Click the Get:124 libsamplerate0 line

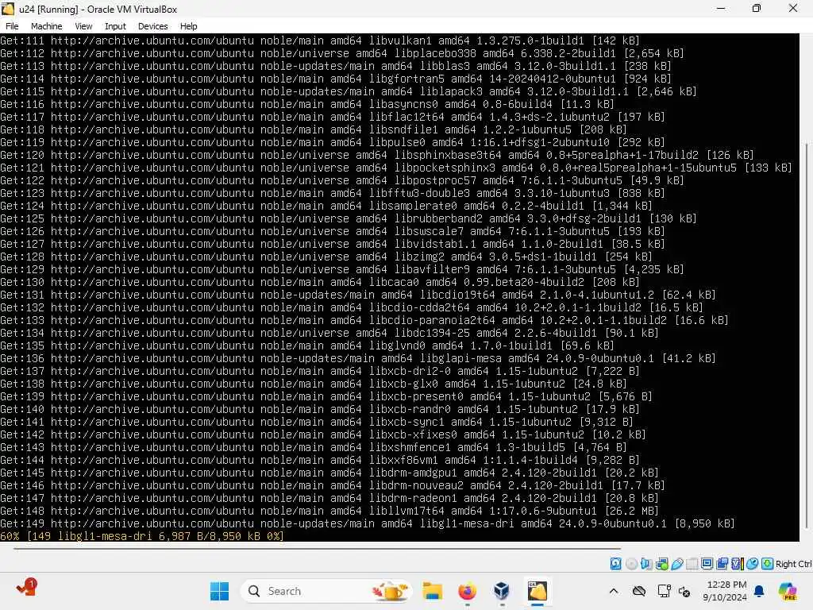click(326, 206)
